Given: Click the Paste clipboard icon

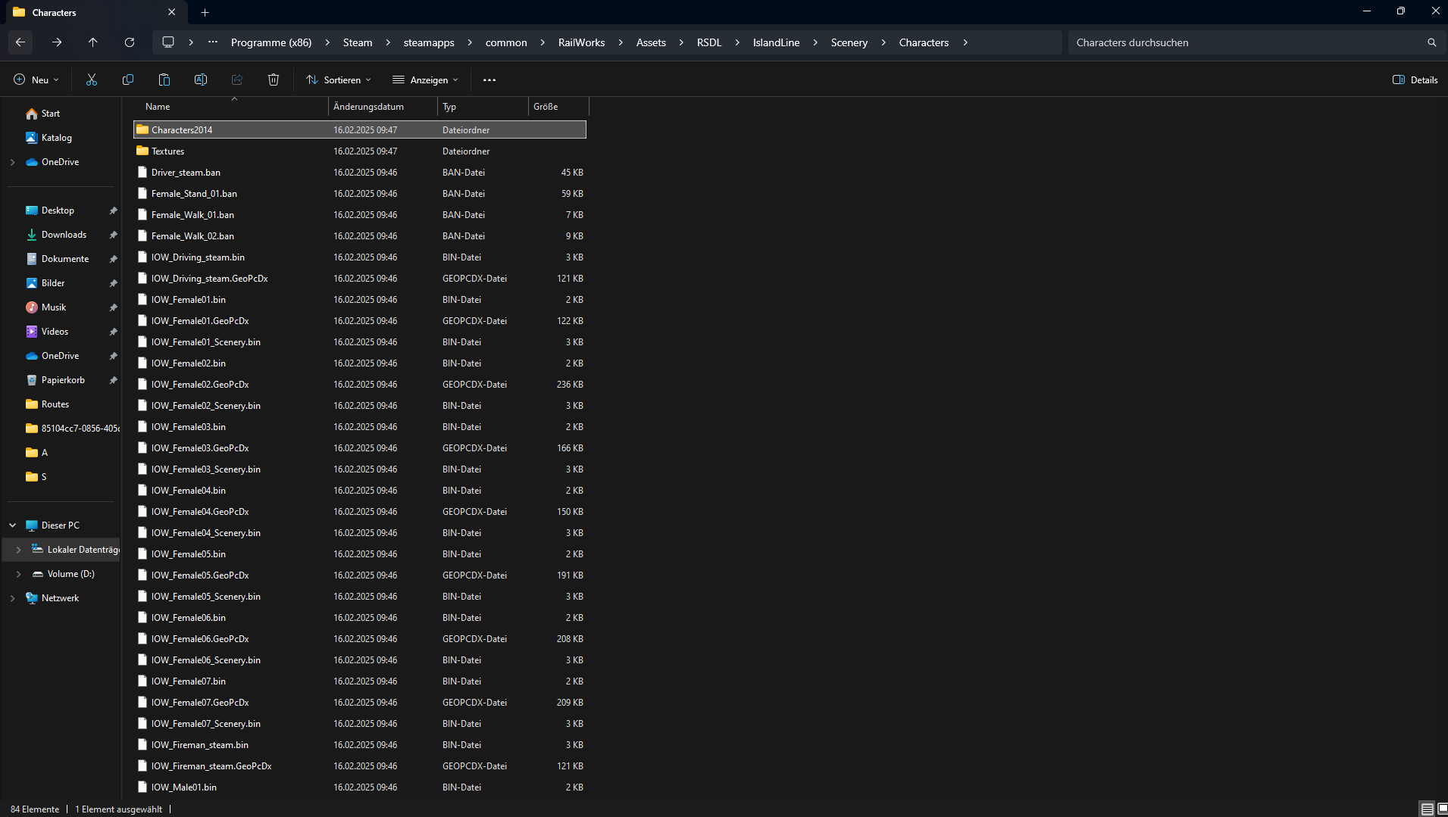Looking at the screenshot, I should tap(164, 80).
